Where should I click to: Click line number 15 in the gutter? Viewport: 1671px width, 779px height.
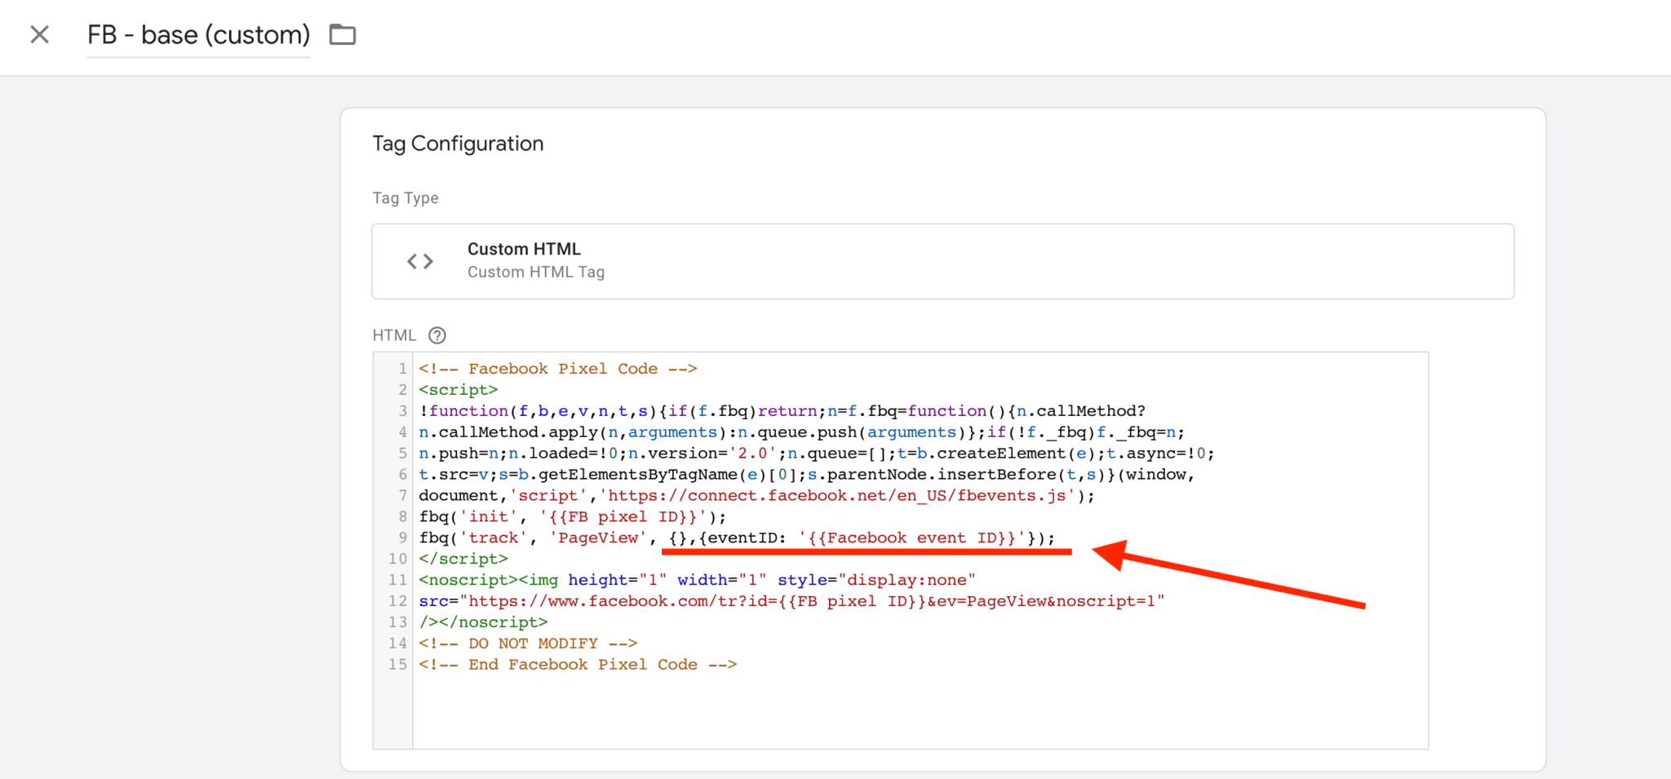click(x=398, y=664)
